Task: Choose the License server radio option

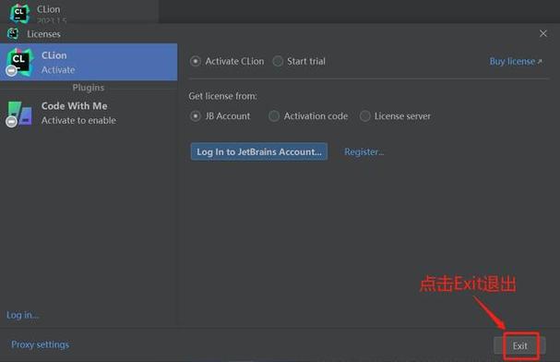Action: [x=365, y=116]
